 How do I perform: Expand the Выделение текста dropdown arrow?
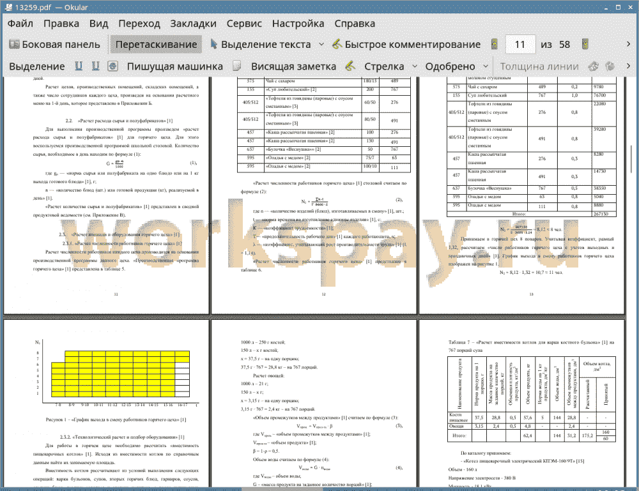[321, 45]
